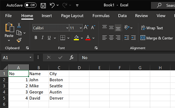
Task: Open the font size dropdown
Action: [x=81, y=28]
